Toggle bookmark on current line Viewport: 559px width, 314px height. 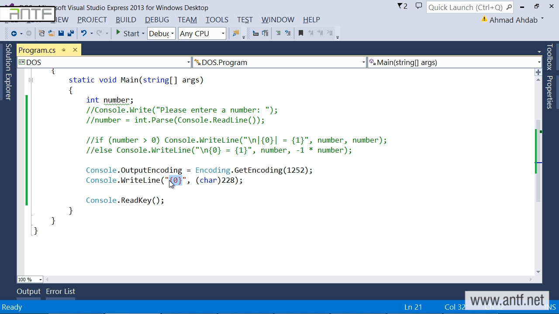[300, 34]
